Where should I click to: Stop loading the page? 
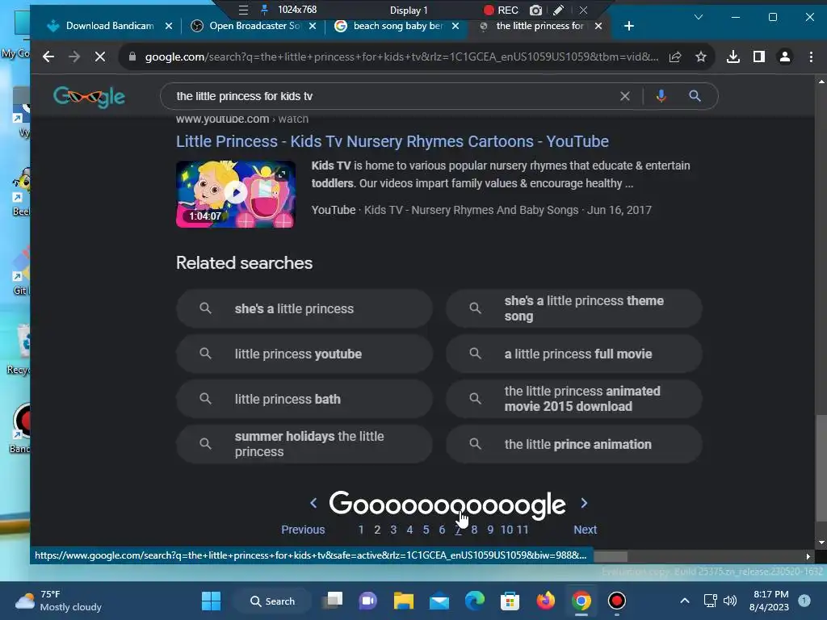point(99,57)
